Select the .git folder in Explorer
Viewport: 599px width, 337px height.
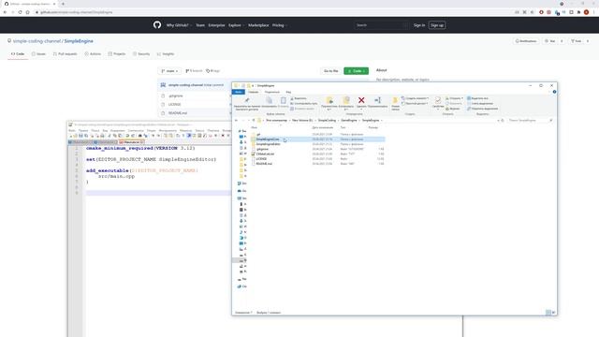point(258,135)
